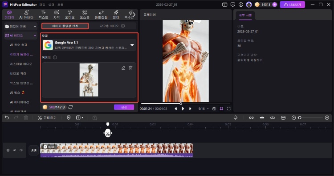Viewport: 334px width, 176px height.
Task: Step to the previous frame
Action: point(176,108)
